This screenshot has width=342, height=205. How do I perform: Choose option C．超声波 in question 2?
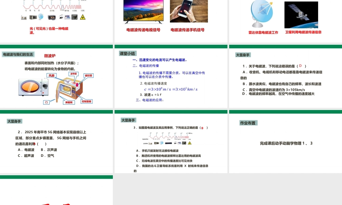(x=26, y=155)
